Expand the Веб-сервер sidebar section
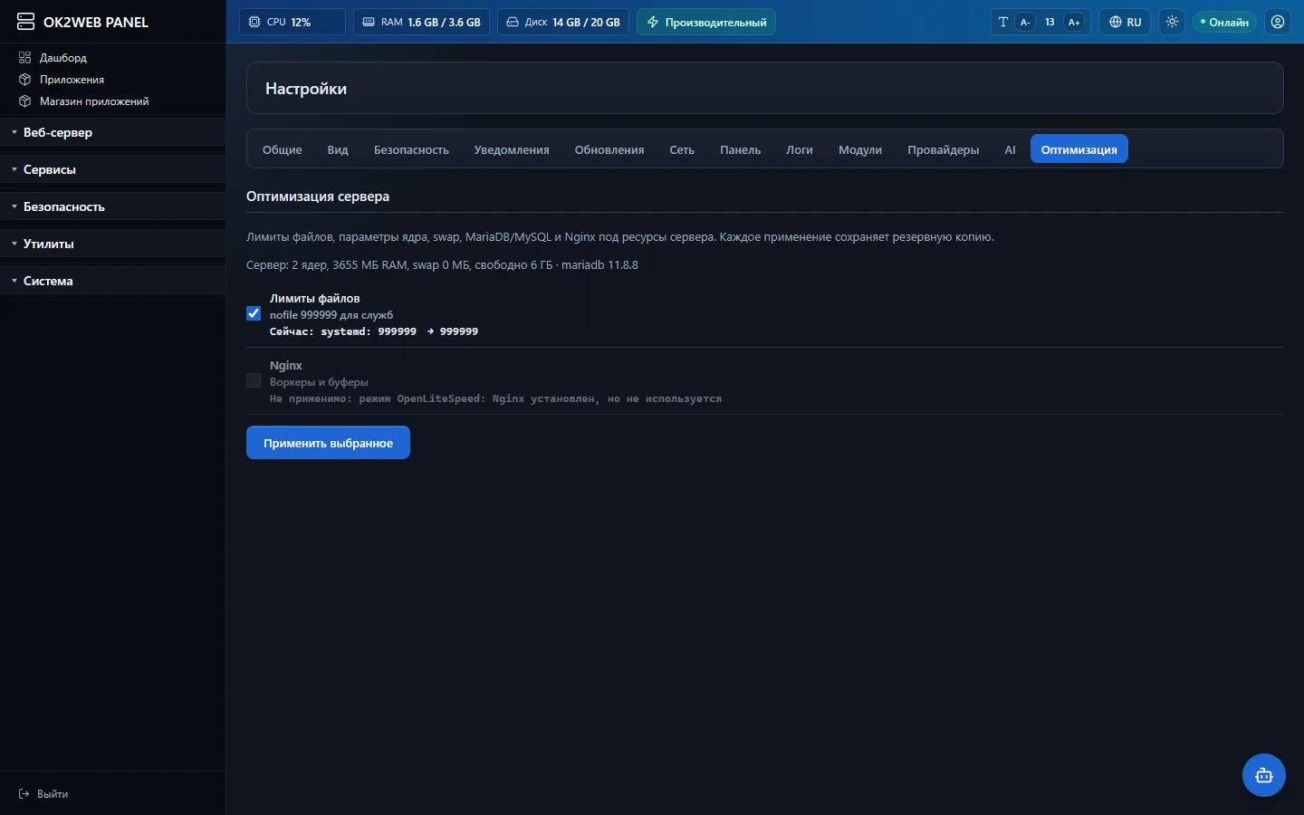Viewport: 1304px width, 815px height. [x=112, y=132]
